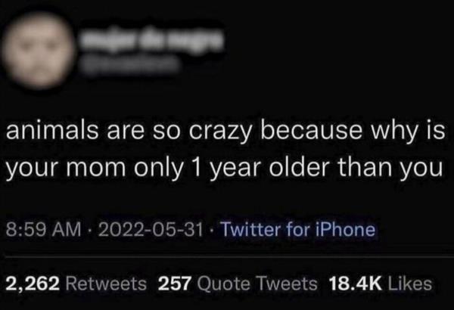The height and width of the screenshot is (310, 454).
Task: Click the 18.4K likes number
Action: tap(354, 284)
